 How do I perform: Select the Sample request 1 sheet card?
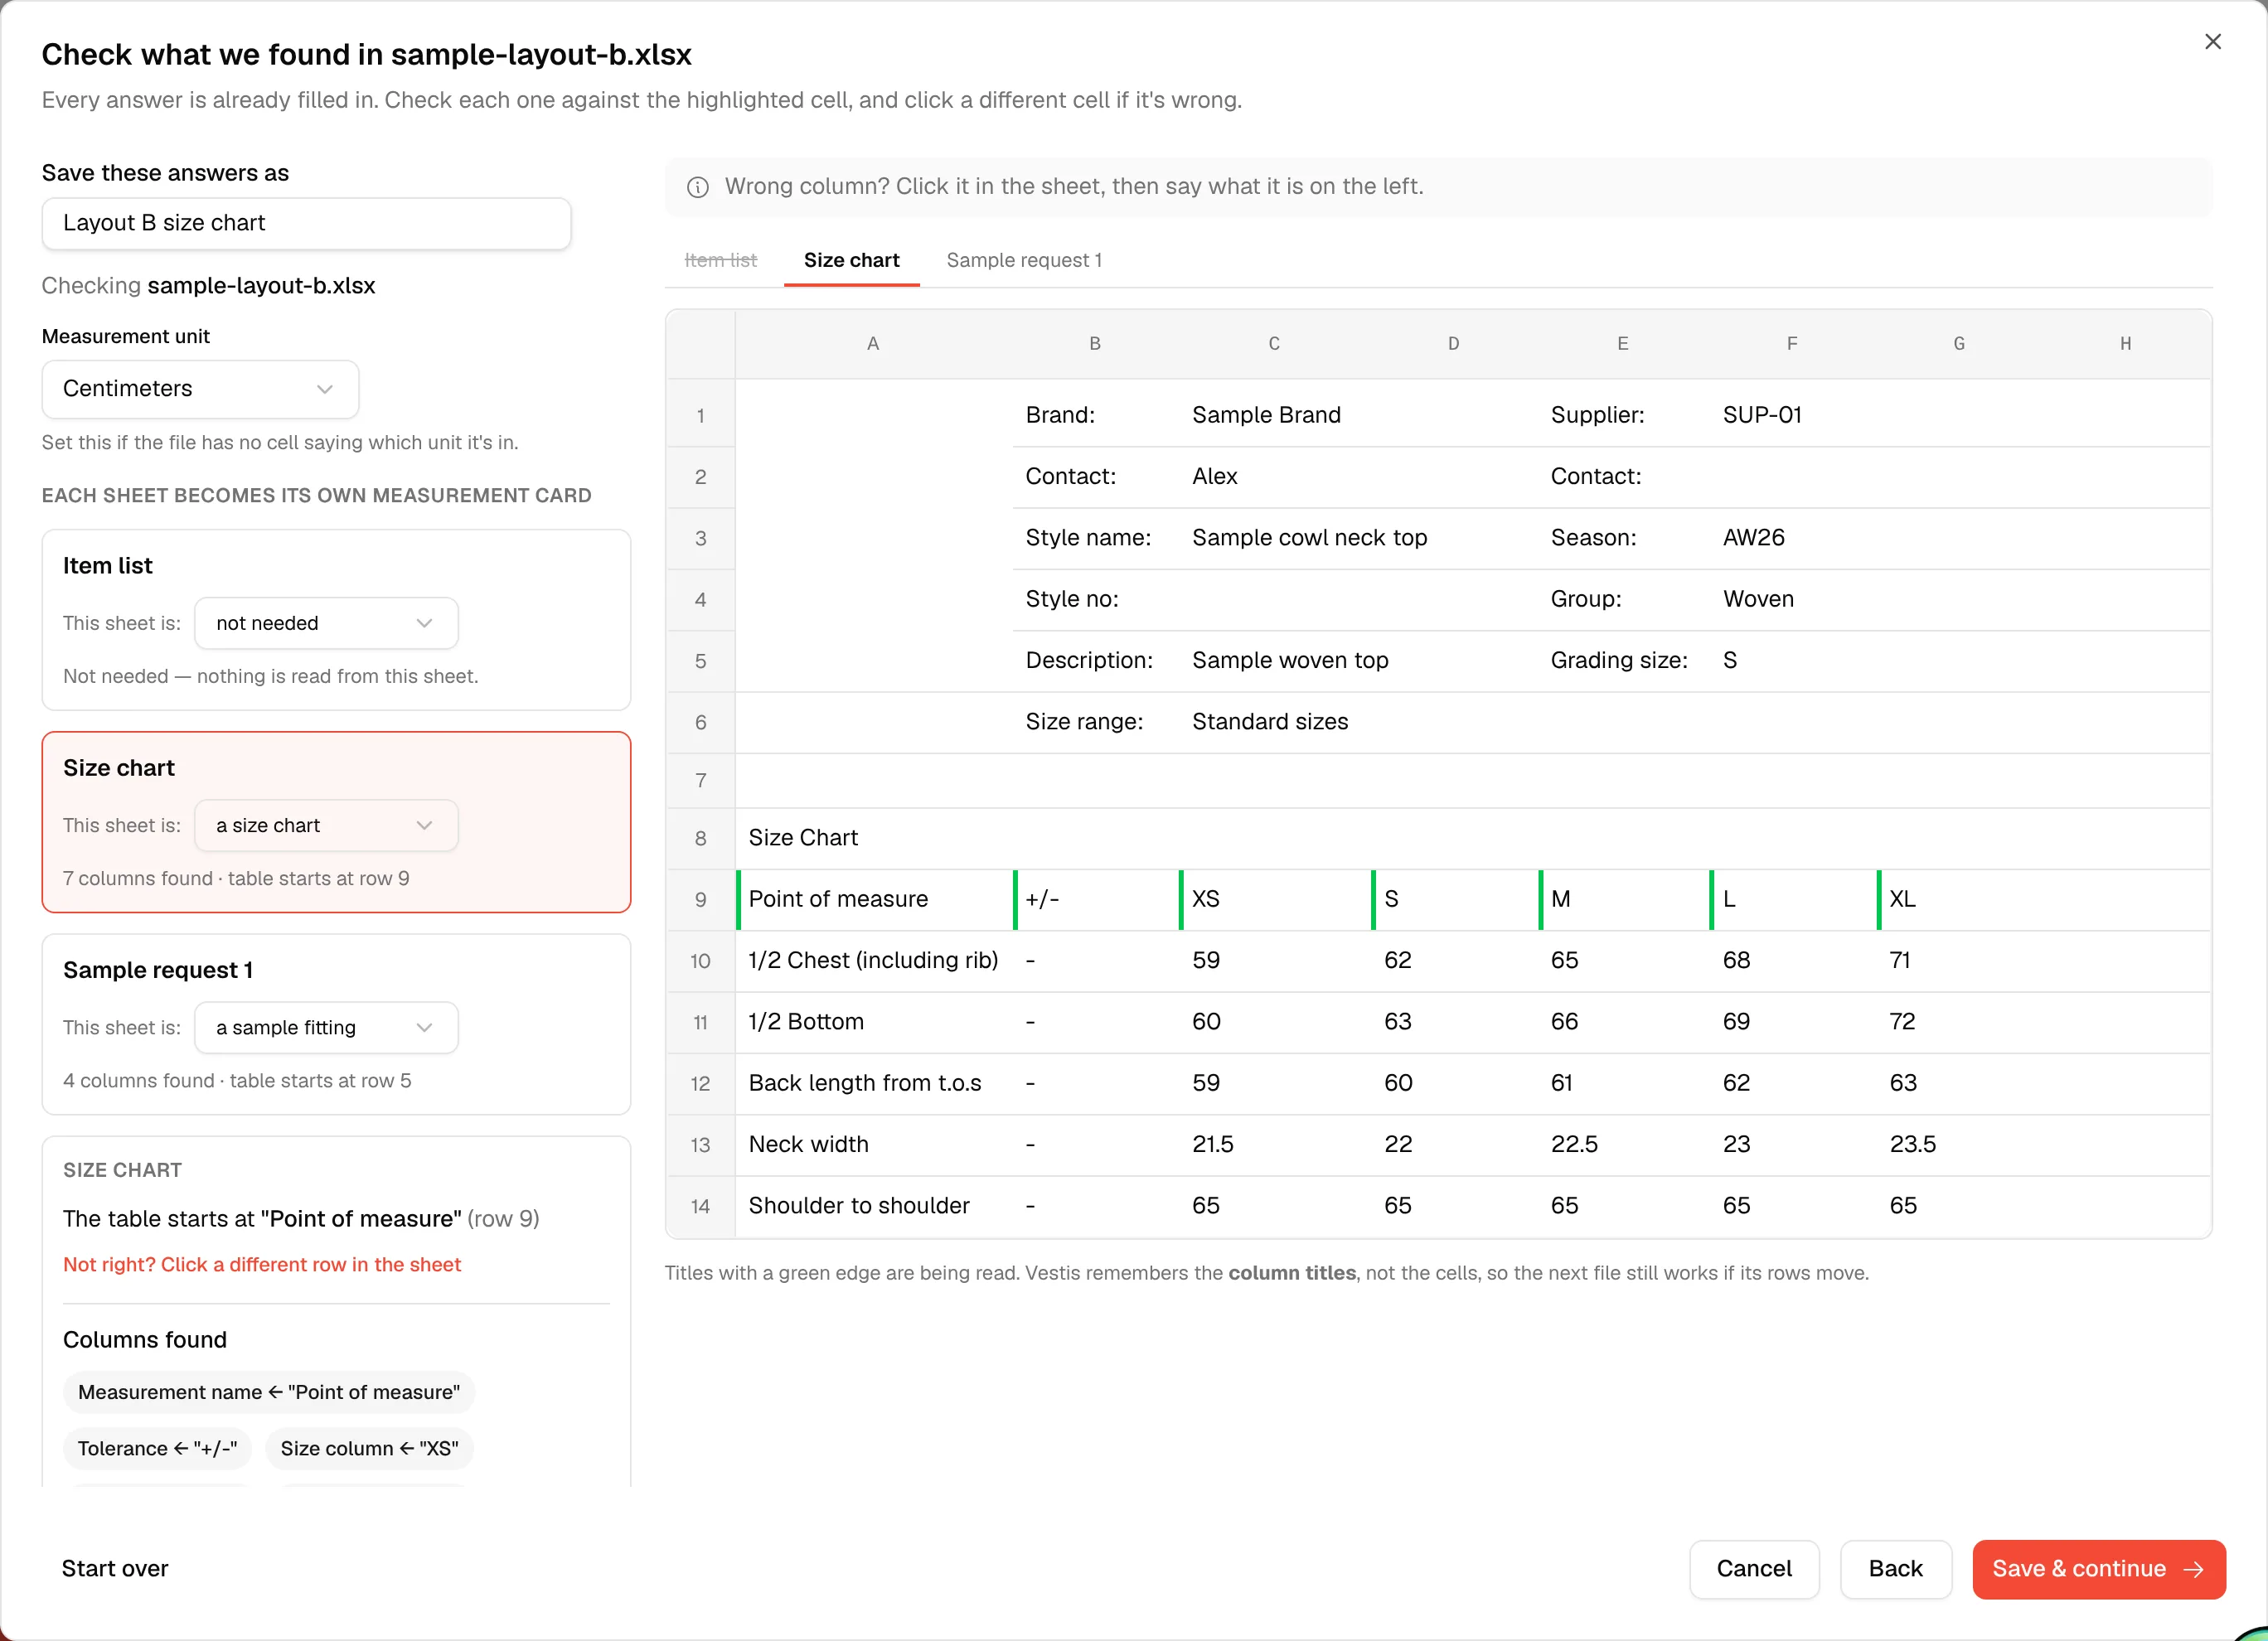point(336,1024)
